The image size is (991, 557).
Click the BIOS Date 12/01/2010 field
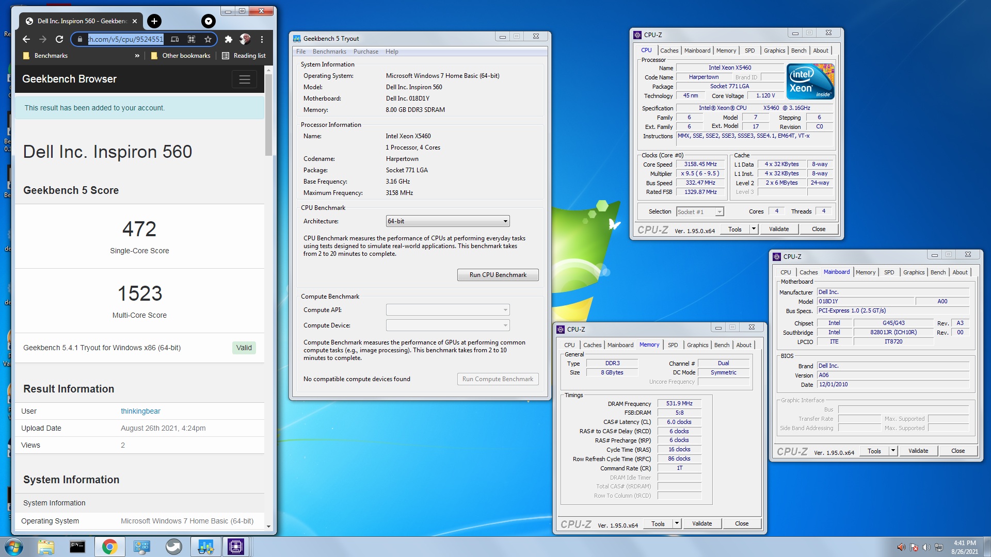(893, 385)
